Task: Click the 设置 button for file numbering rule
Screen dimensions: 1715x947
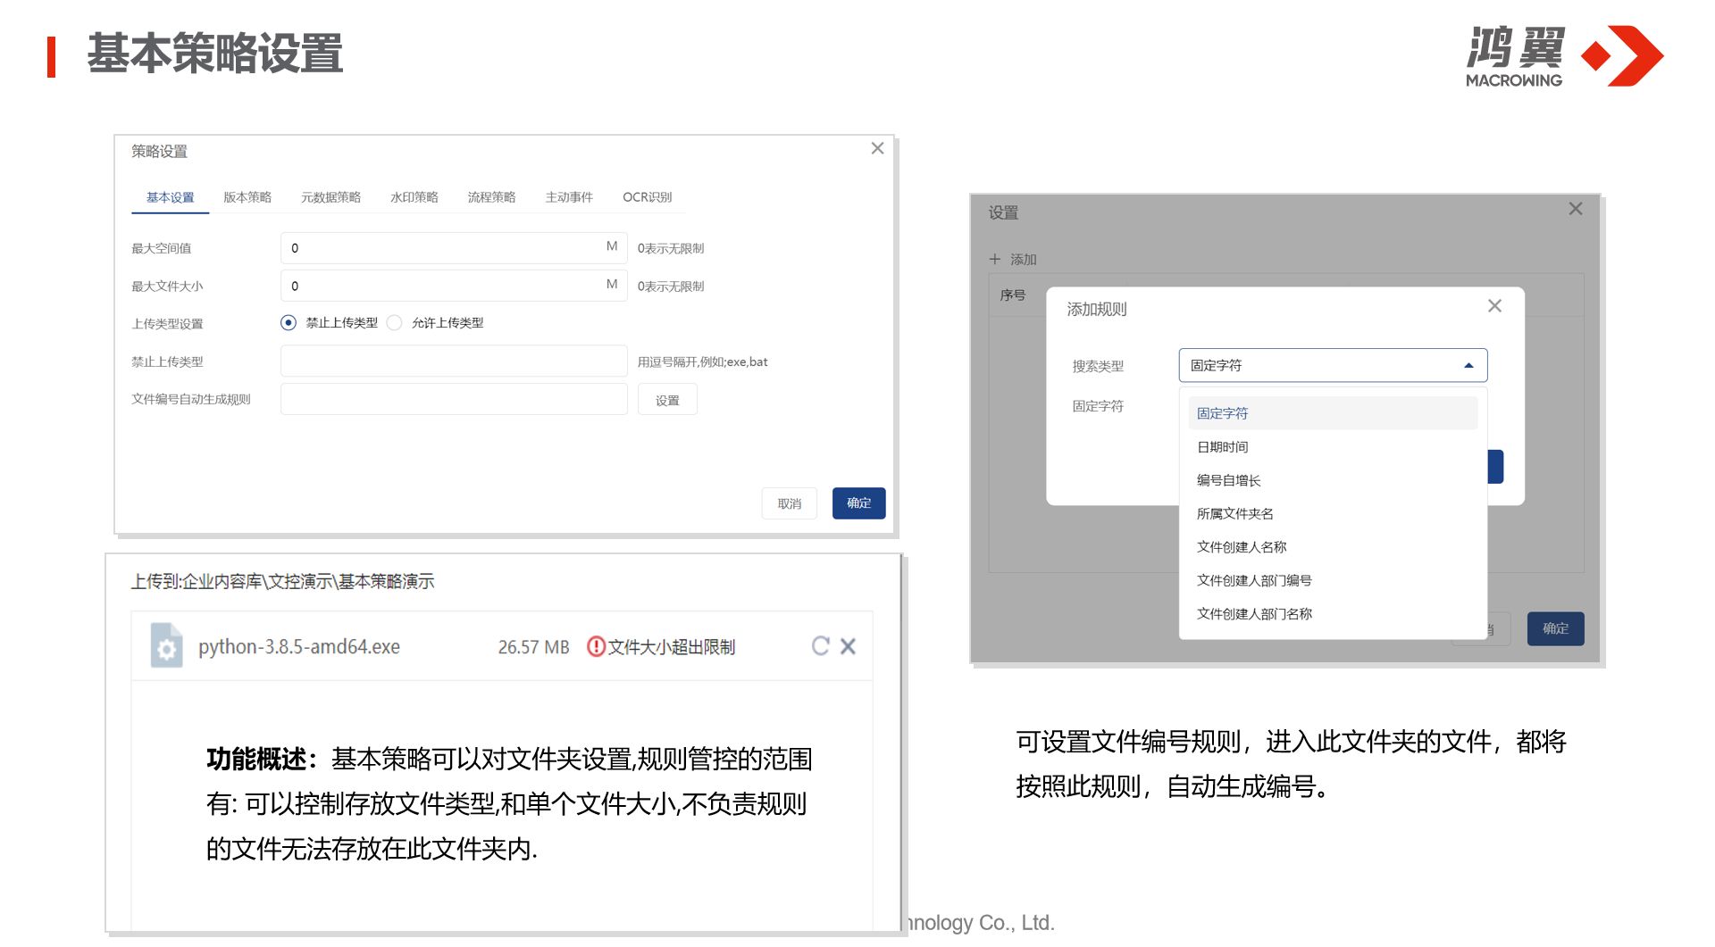Action: click(667, 400)
